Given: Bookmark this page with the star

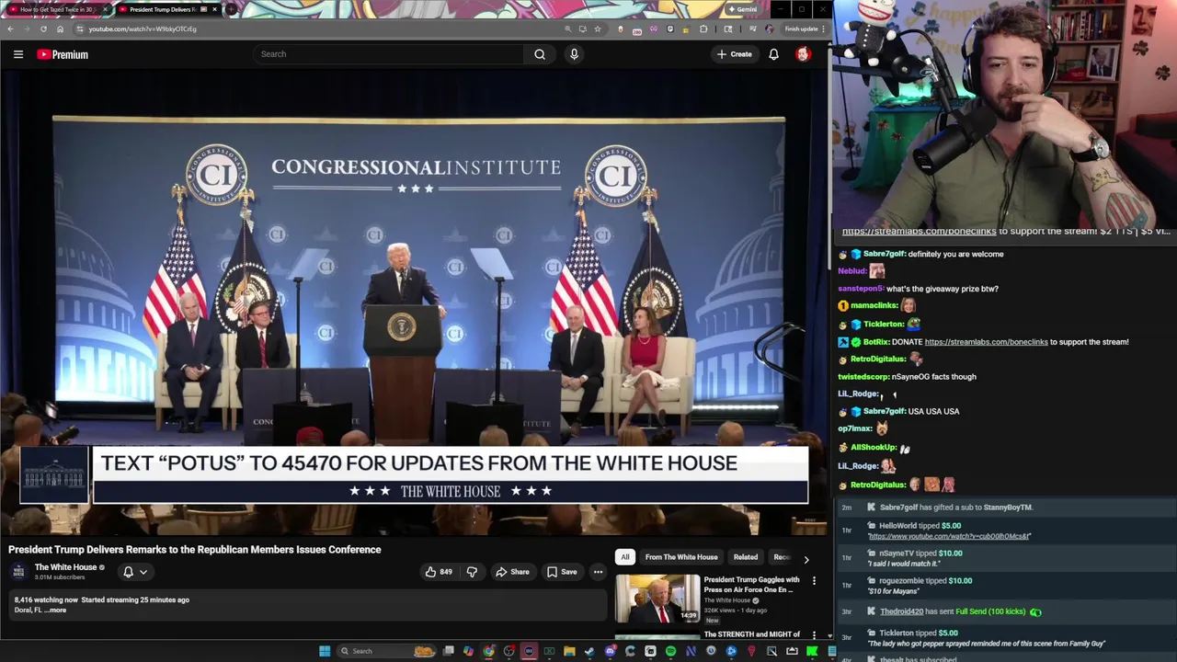Looking at the screenshot, I should [x=598, y=29].
